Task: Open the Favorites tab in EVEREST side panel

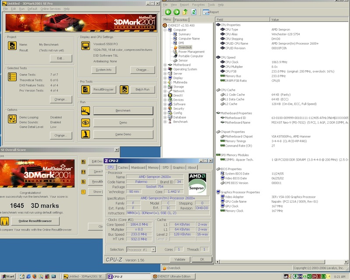Action: point(181,20)
